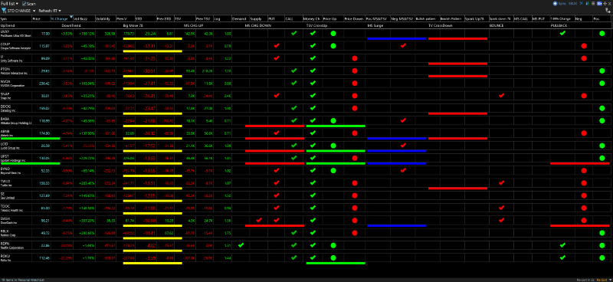Click the STD CHANGE filter funnel icon
The width and height of the screenshot is (613, 282).
click(x=3, y=11)
